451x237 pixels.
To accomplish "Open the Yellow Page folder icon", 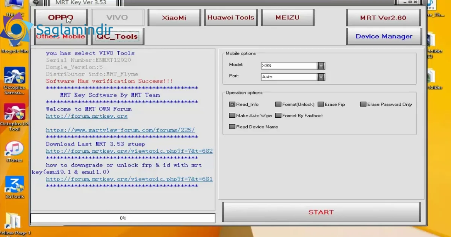I will (15, 224).
